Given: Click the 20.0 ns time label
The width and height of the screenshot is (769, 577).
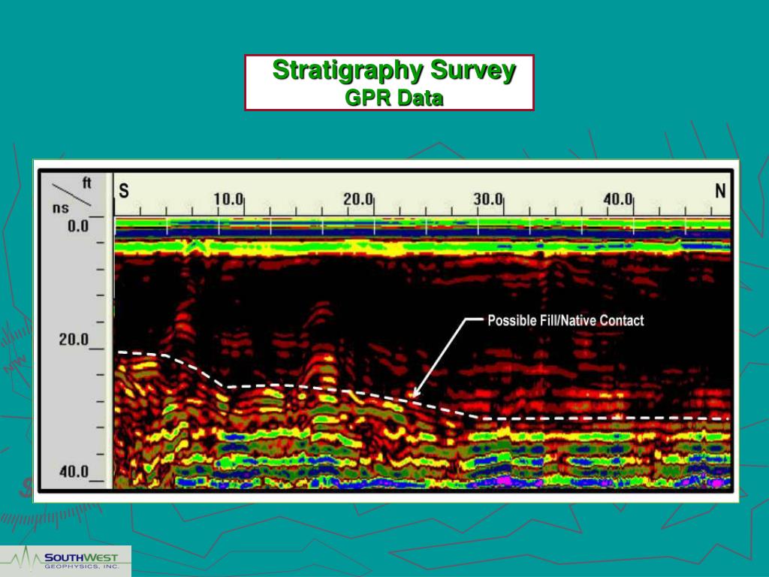Looking at the screenshot, I should point(74,339).
